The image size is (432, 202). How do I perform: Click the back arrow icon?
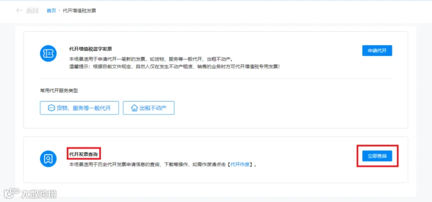tap(19, 11)
